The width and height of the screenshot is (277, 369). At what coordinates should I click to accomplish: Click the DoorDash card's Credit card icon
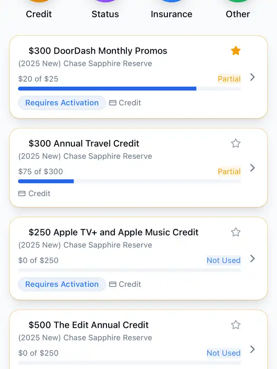(113, 103)
